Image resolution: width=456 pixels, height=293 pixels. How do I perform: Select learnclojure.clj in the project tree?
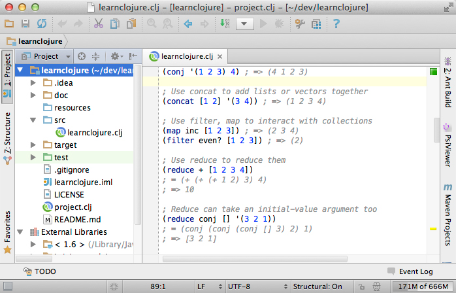89,133
